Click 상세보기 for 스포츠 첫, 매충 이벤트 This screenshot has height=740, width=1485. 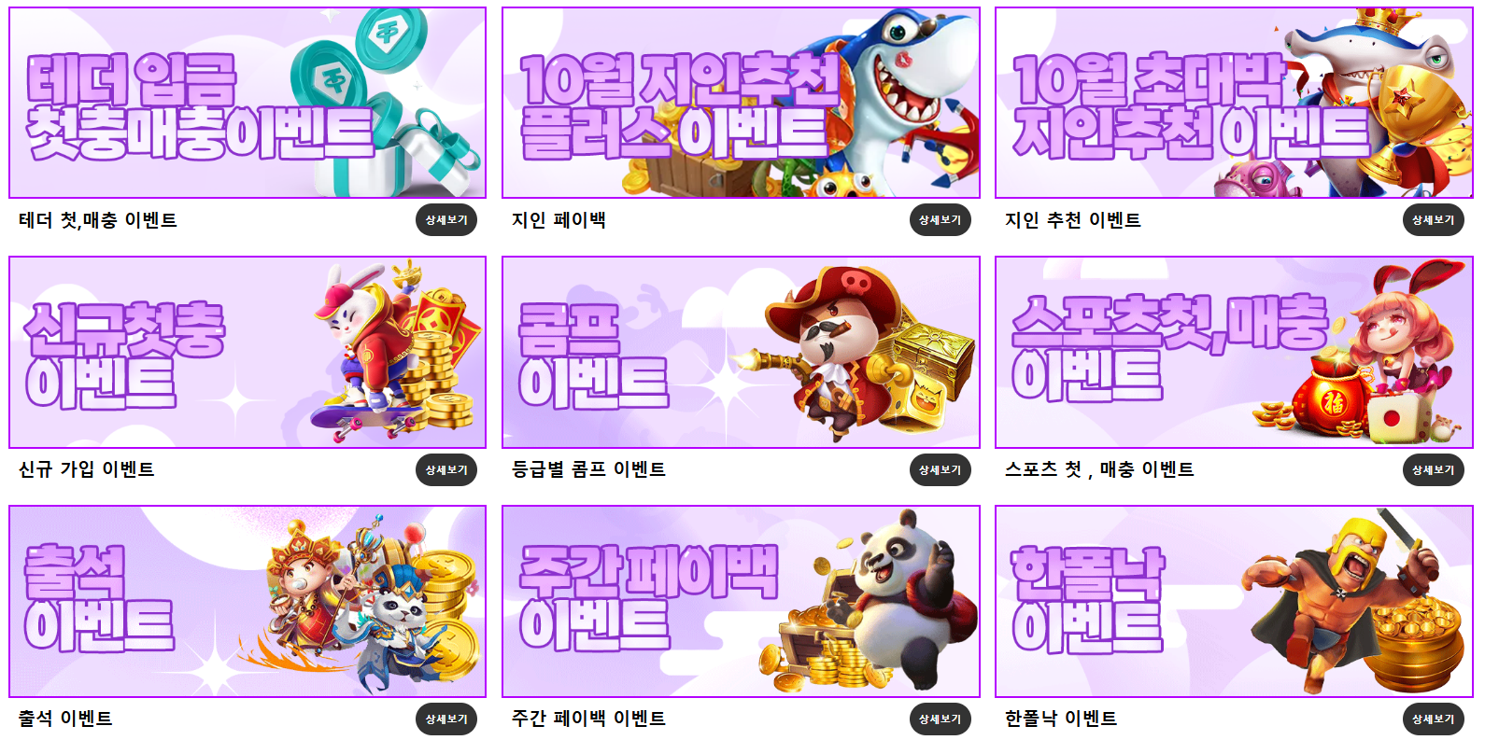pos(1433,469)
